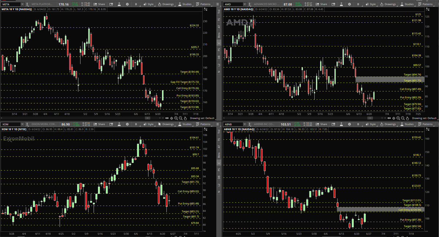This screenshot has height=237, width=439.
Task: Open chart settings gear in XOM chart
Action: click(127, 125)
